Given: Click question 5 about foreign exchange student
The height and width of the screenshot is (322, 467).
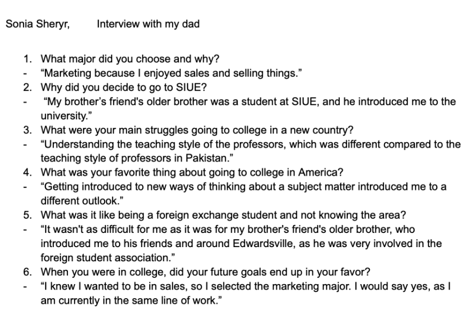Looking at the screenshot, I should click(223, 215).
